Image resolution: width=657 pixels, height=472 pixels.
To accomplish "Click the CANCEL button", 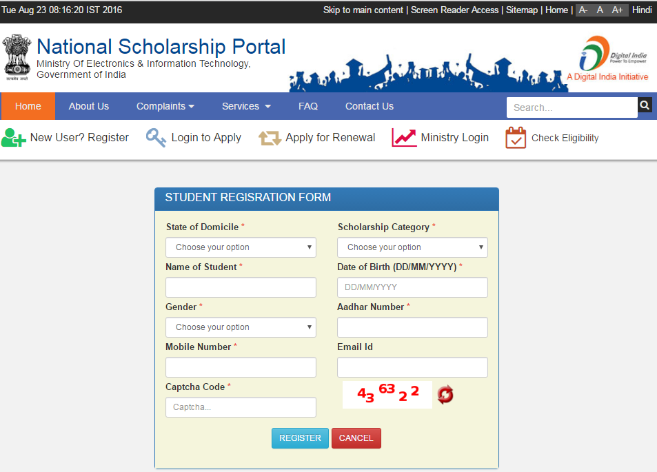I will click(x=356, y=438).
